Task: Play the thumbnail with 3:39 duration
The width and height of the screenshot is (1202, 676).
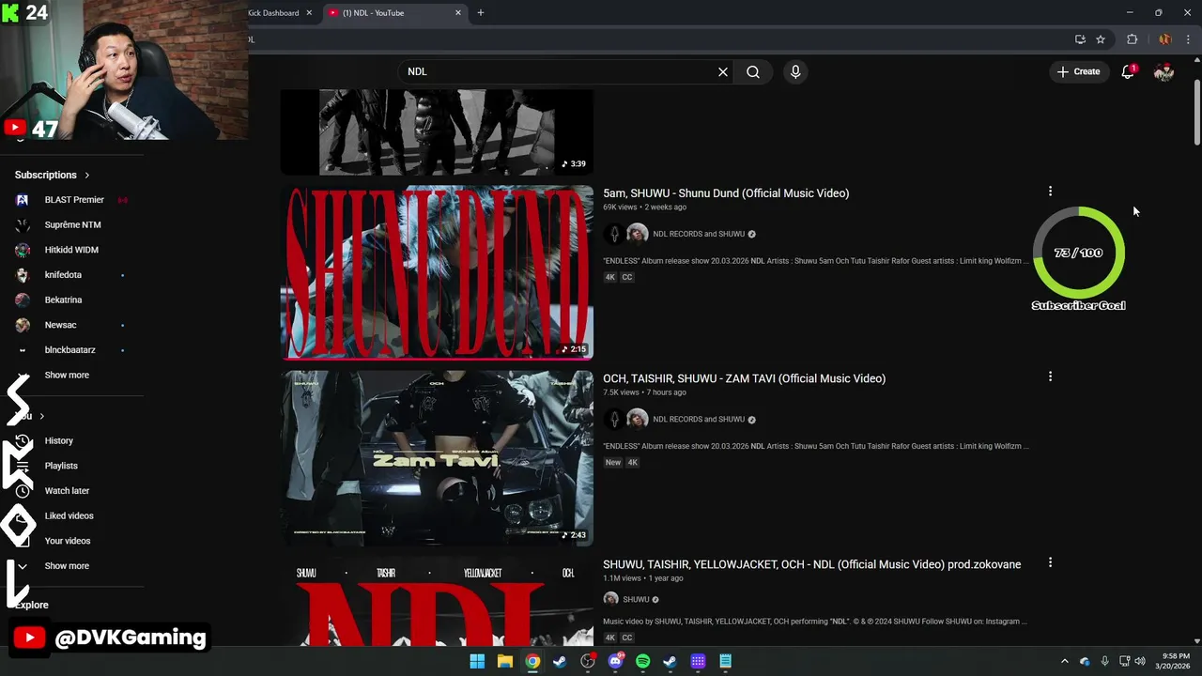Action: click(437, 132)
